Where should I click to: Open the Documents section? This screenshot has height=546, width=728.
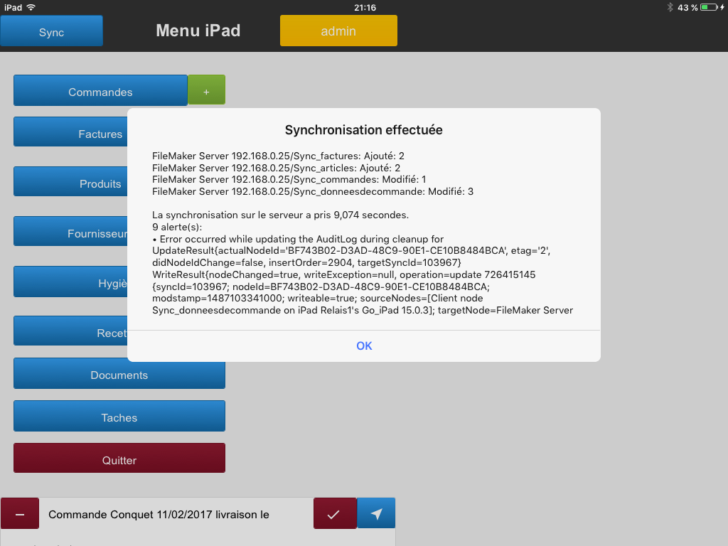click(x=119, y=373)
